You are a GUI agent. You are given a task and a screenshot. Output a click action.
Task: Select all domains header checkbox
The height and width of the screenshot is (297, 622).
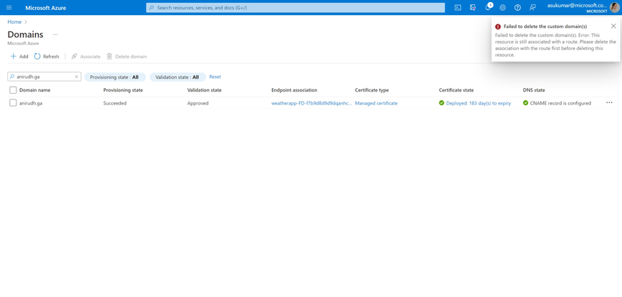[13, 90]
